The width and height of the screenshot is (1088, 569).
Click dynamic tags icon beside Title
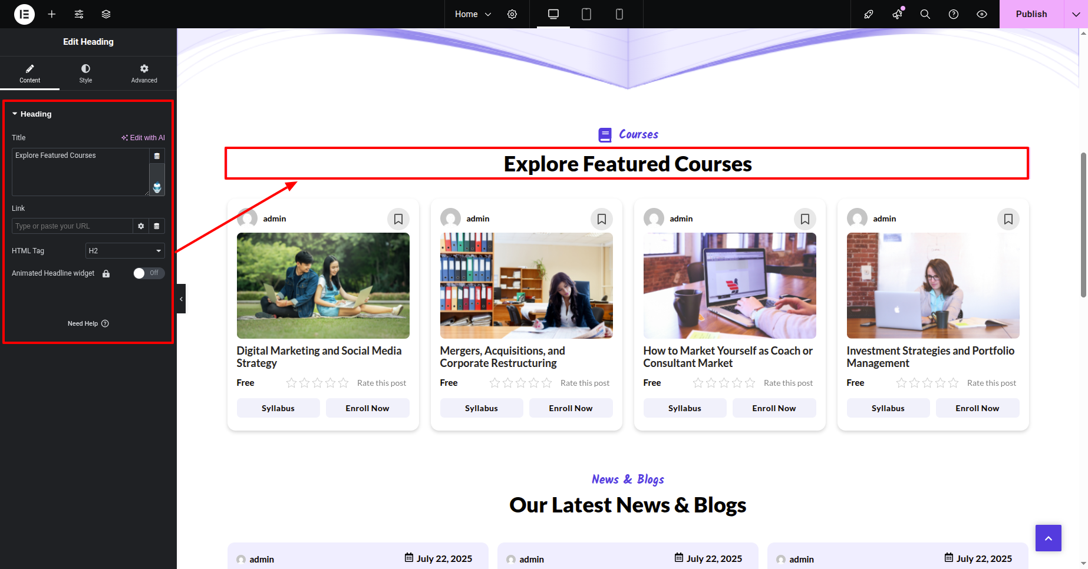pos(157,156)
